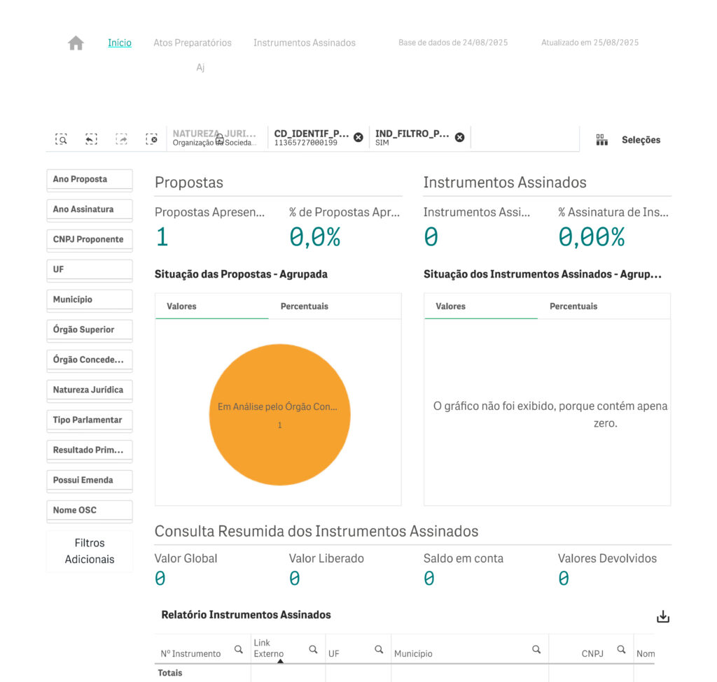Open Filtros Adicionais button

[x=90, y=551]
